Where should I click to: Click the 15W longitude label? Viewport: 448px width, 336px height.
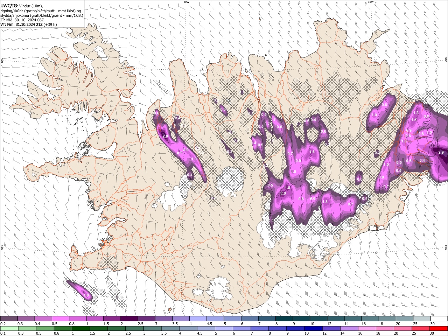pos(371,2)
